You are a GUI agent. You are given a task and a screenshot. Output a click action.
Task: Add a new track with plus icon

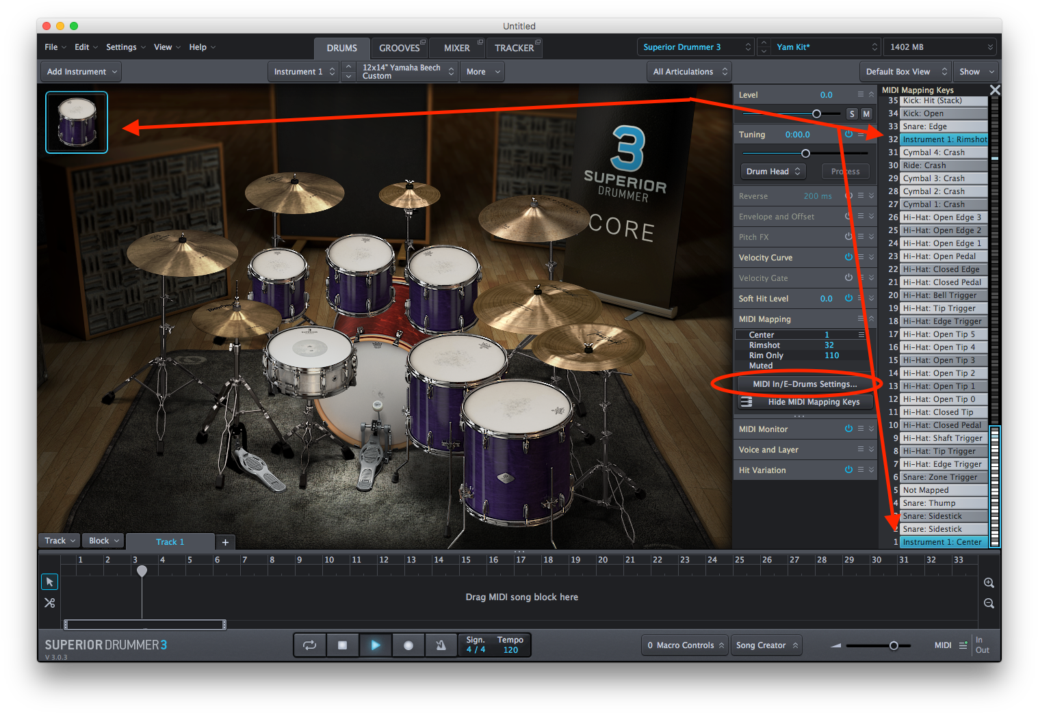click(225, 542)
